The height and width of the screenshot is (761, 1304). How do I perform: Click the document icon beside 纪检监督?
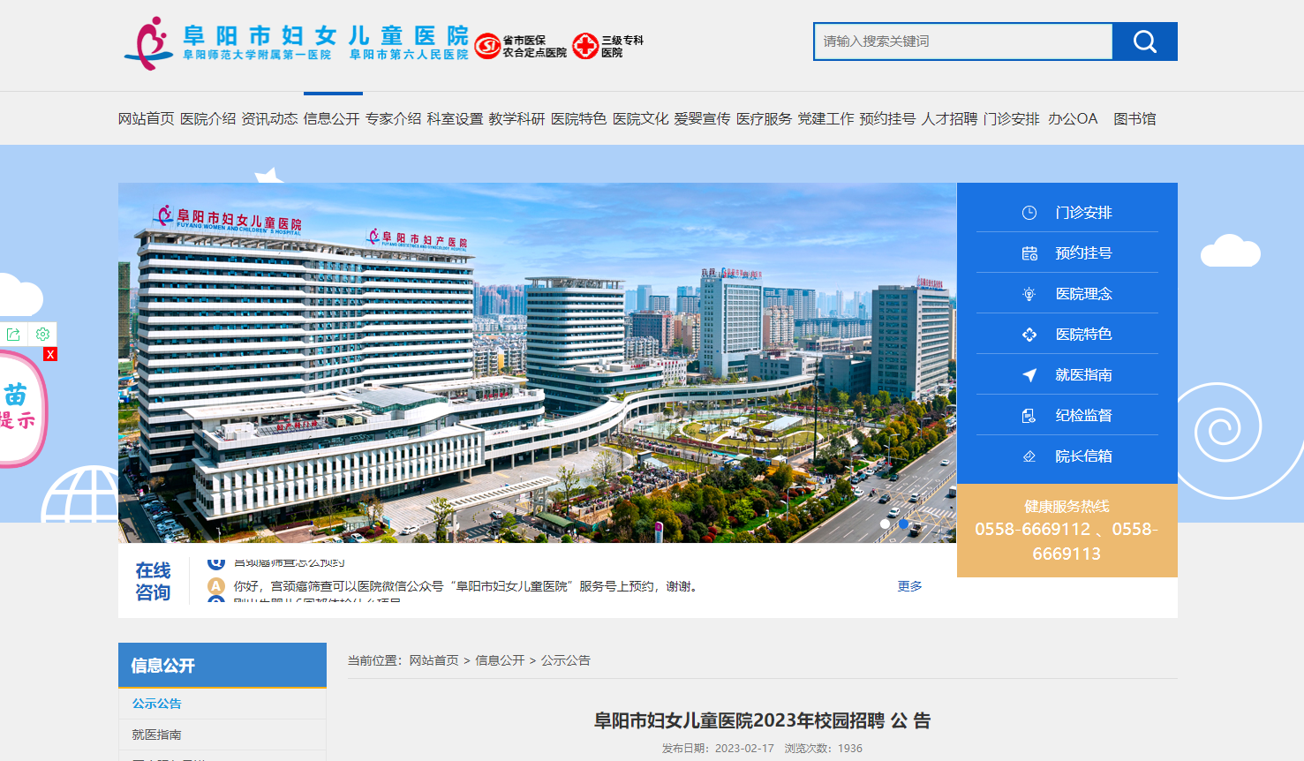click(x=1029, y=416)
